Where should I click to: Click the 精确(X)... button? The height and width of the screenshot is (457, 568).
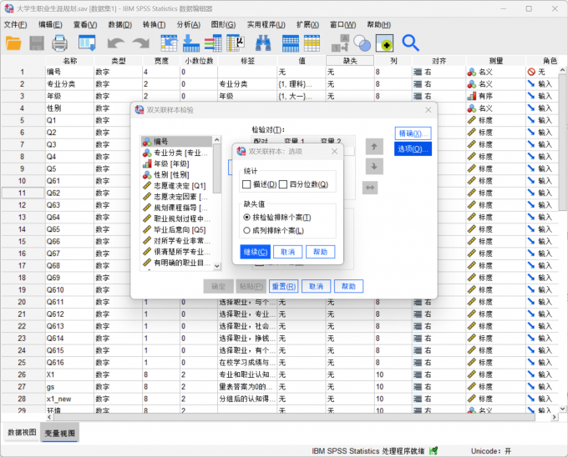[x=413, y=133]
